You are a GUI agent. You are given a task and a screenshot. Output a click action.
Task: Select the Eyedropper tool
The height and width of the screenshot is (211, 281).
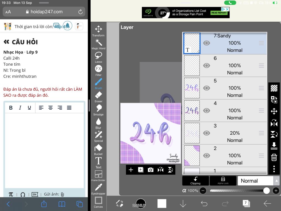click(99, 189)
